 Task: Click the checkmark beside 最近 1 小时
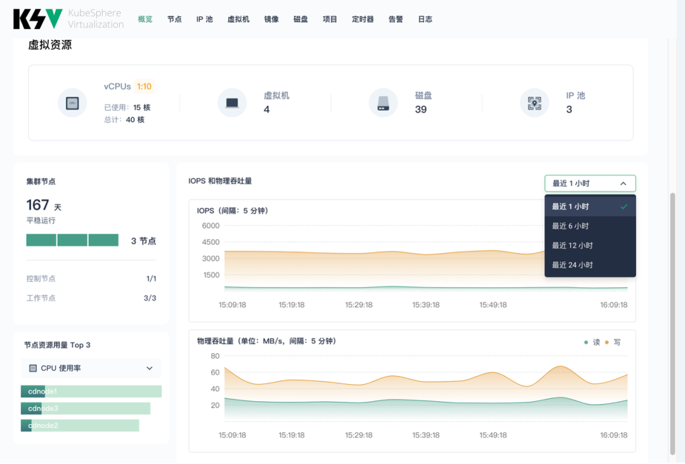[624, 207]
